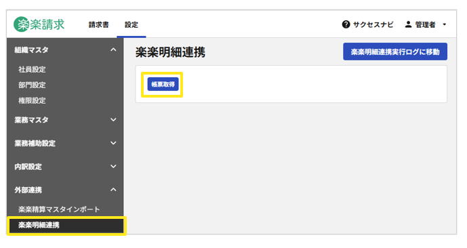Open 楽楽精算マスタインポート in the sidebar

[59, 209]
